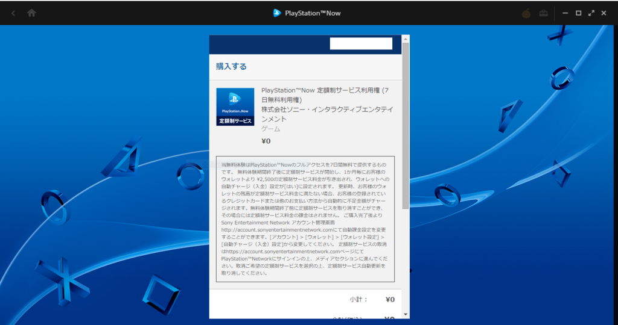Screen dimensions: 618x325
Task: Click the dialog scrollbar down arrow
Action: tap(406, 314)
